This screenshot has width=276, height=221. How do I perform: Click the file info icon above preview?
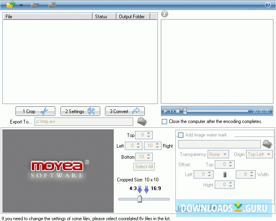point(165,14)
